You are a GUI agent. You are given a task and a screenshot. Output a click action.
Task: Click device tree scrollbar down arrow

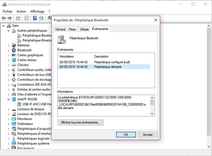click(x=209, y=146)
